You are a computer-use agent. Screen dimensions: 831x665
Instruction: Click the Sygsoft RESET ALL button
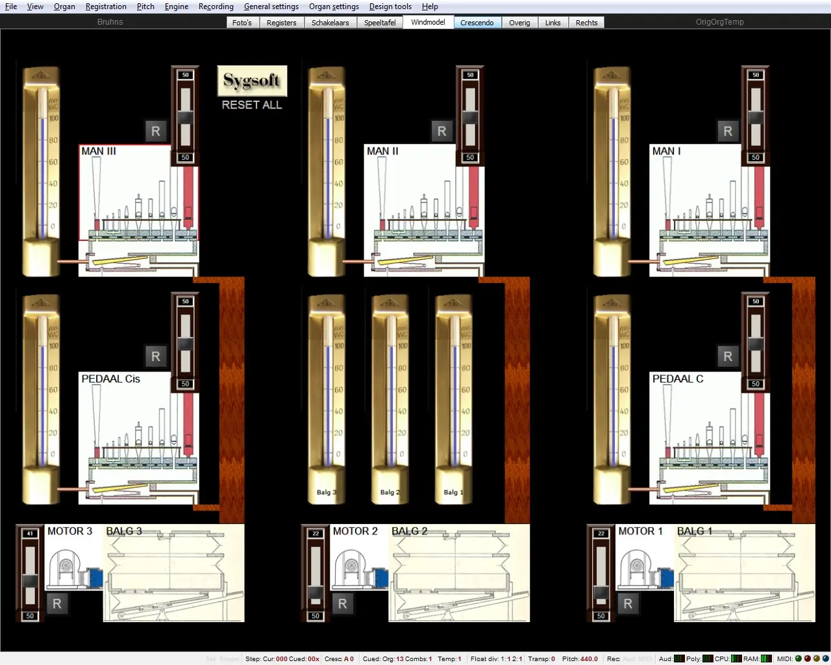(x=252, y=88)
